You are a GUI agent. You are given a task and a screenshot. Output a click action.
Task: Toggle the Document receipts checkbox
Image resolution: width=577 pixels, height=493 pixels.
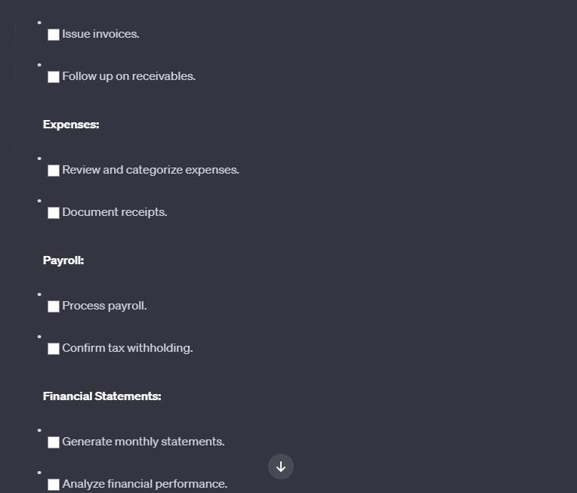(54, 213)
